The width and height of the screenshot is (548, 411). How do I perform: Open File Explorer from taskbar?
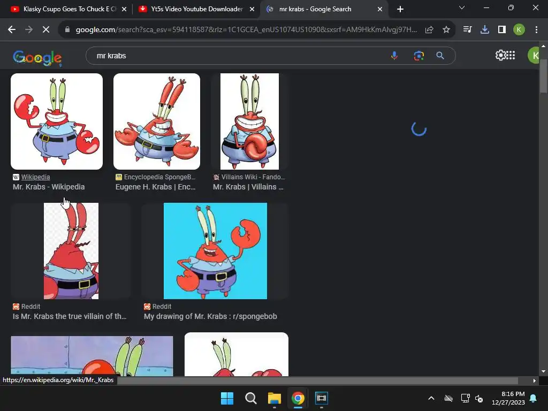pos(275,398)
